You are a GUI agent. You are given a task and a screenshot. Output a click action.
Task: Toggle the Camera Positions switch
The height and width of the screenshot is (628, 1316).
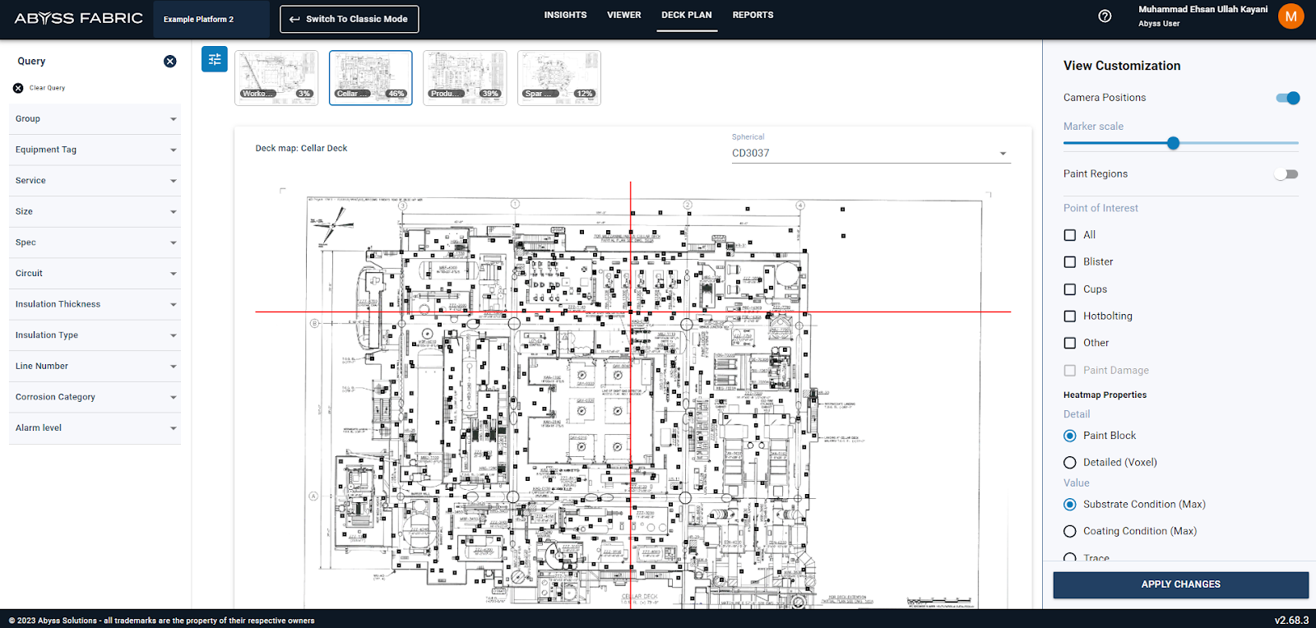coord(1287,98)
